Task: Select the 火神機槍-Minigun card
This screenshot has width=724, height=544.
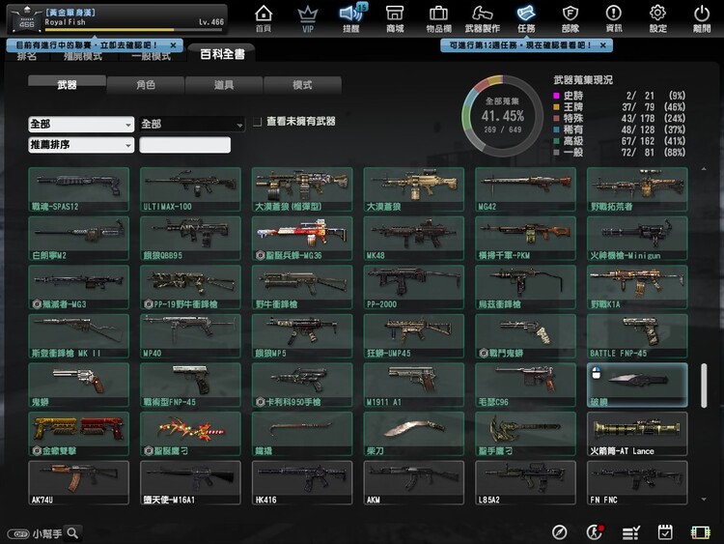Action: coord(637,239)
